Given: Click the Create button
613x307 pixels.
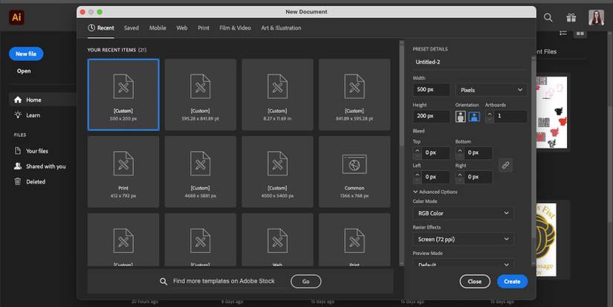Looking at the screenshot, I should [512, 282].
